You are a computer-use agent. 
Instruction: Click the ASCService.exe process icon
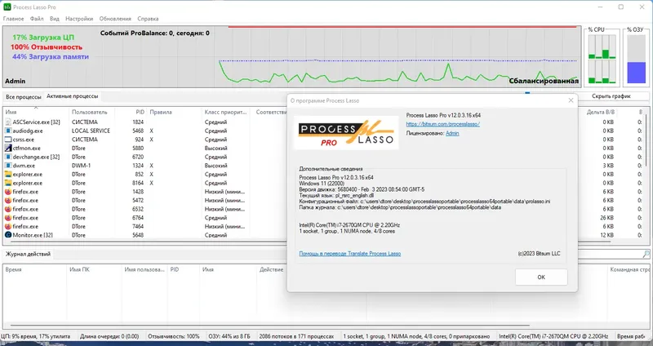(x=8, y=122)
